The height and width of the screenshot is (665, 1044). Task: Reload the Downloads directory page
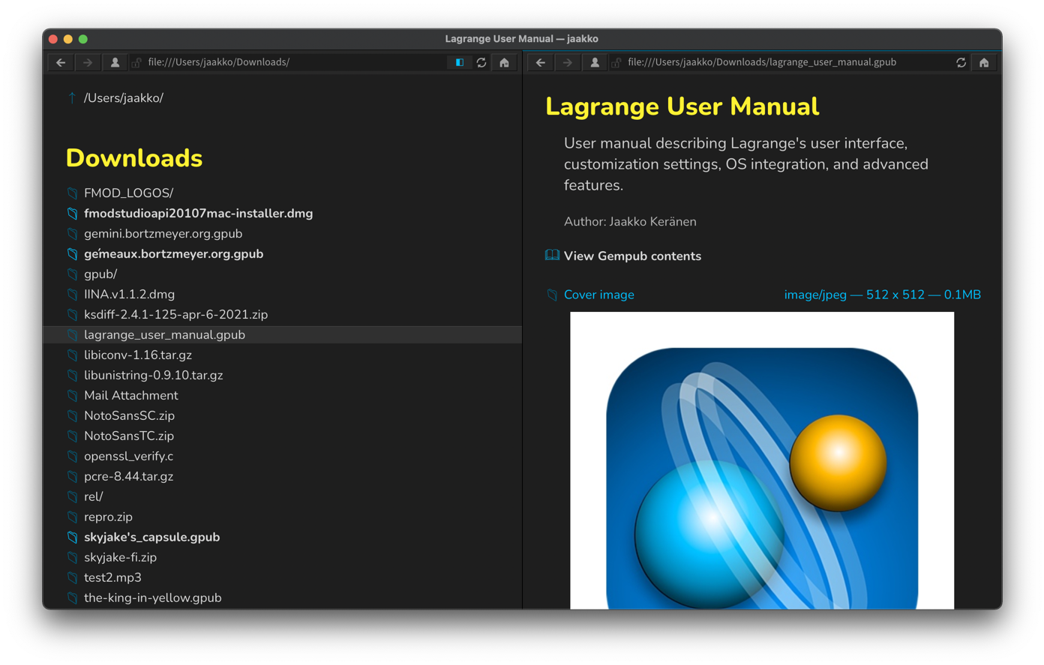[x=481, y=62]
